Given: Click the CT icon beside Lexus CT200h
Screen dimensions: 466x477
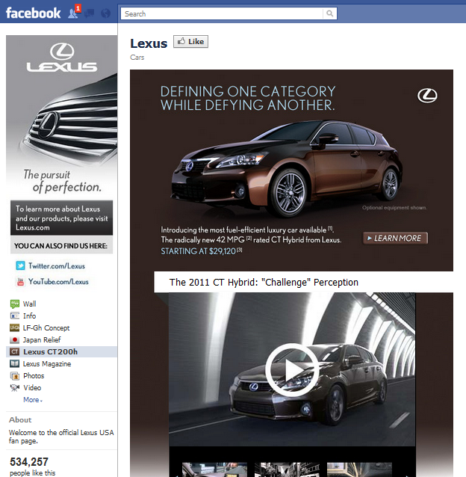Looking at the screenshot, I should [15, 351].
